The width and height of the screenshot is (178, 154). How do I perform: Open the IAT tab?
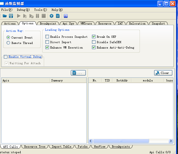[x=120, y=23]
